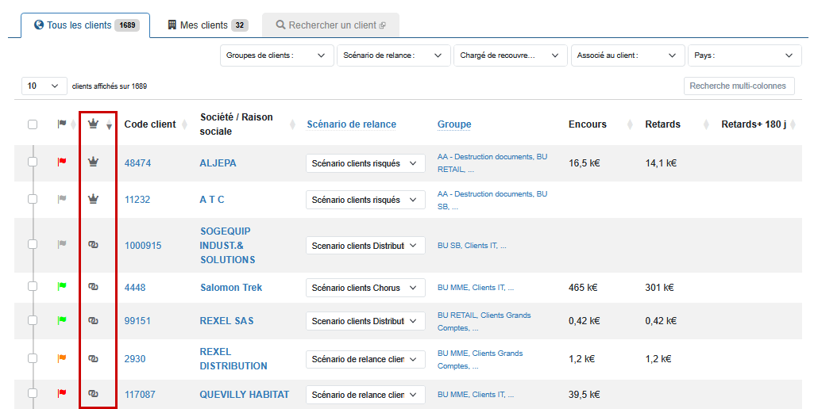Tick the select-all checkbox in header
The height and width of the screenshot is (409, 818).
pos(33,124)
